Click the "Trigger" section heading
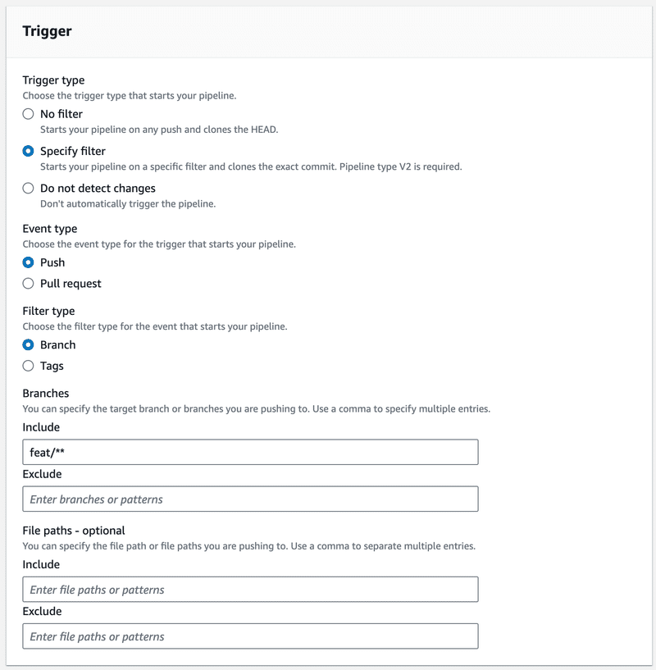The image size is (656, 670). point(45,30)
